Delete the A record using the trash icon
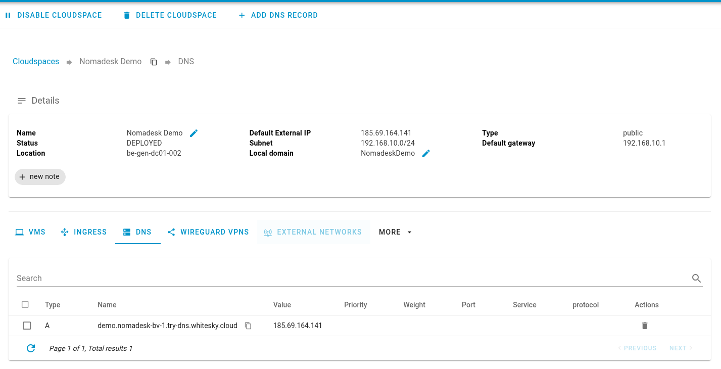The image size is (721, 369). (x=645, y=326)
